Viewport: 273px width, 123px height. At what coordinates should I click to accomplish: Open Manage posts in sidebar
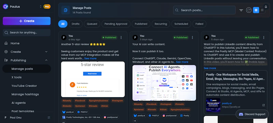tap(27, 69)
